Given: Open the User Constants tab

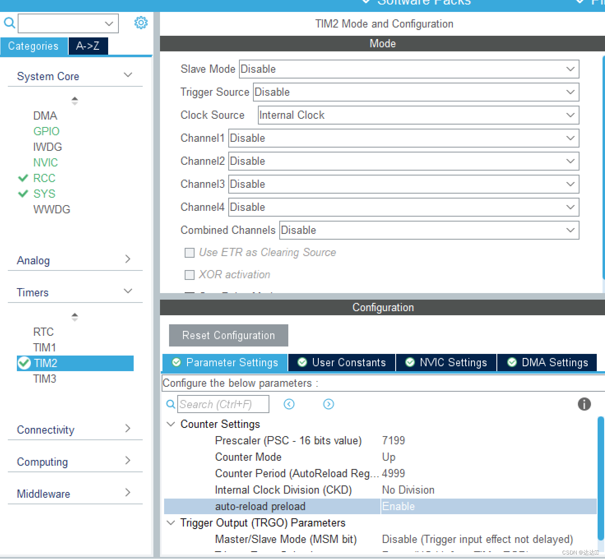Looking at the screenshot, I should tap(341, 363).
